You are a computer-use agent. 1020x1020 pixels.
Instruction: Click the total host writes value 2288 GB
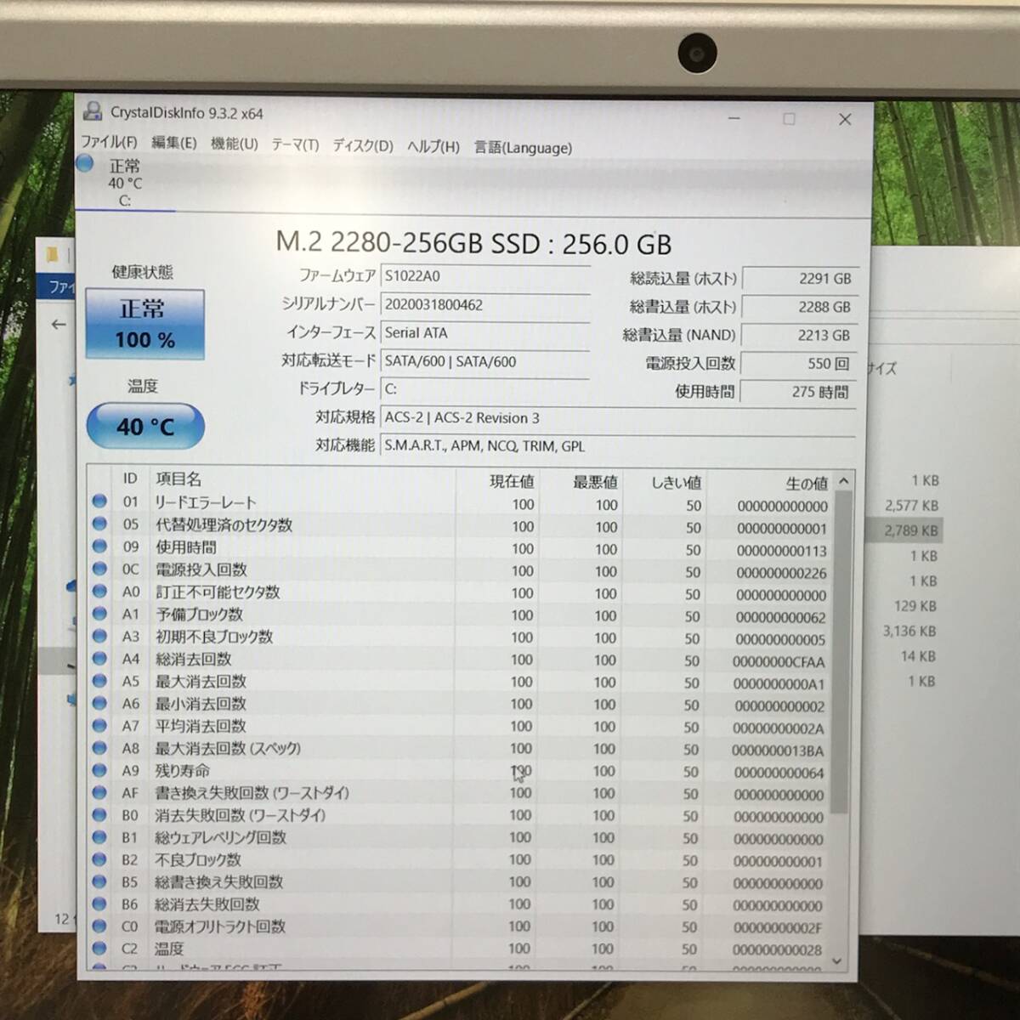[799, 307]
